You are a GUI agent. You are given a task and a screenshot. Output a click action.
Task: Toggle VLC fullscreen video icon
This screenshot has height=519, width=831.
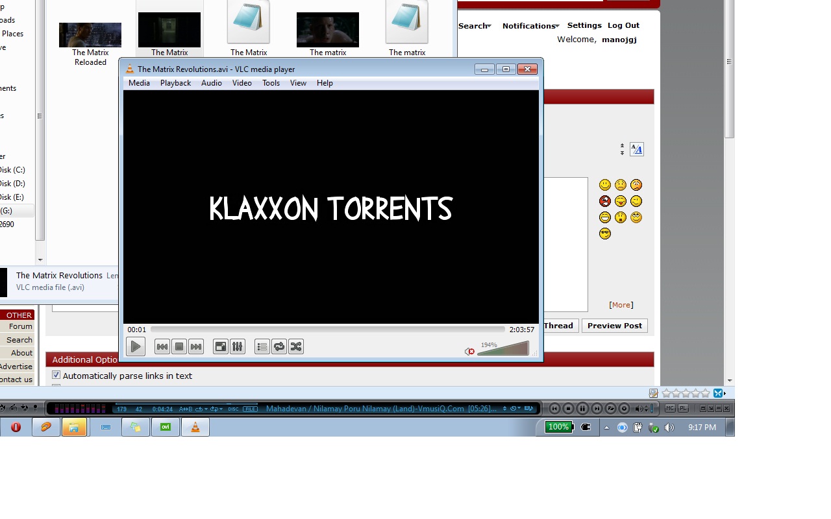[221, 346]
